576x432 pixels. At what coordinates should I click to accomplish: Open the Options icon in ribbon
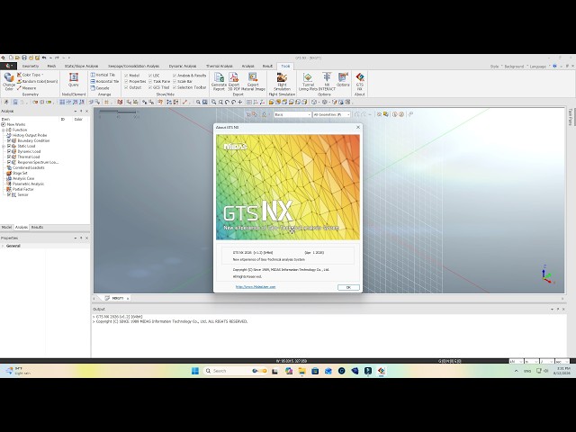point(343,80)
